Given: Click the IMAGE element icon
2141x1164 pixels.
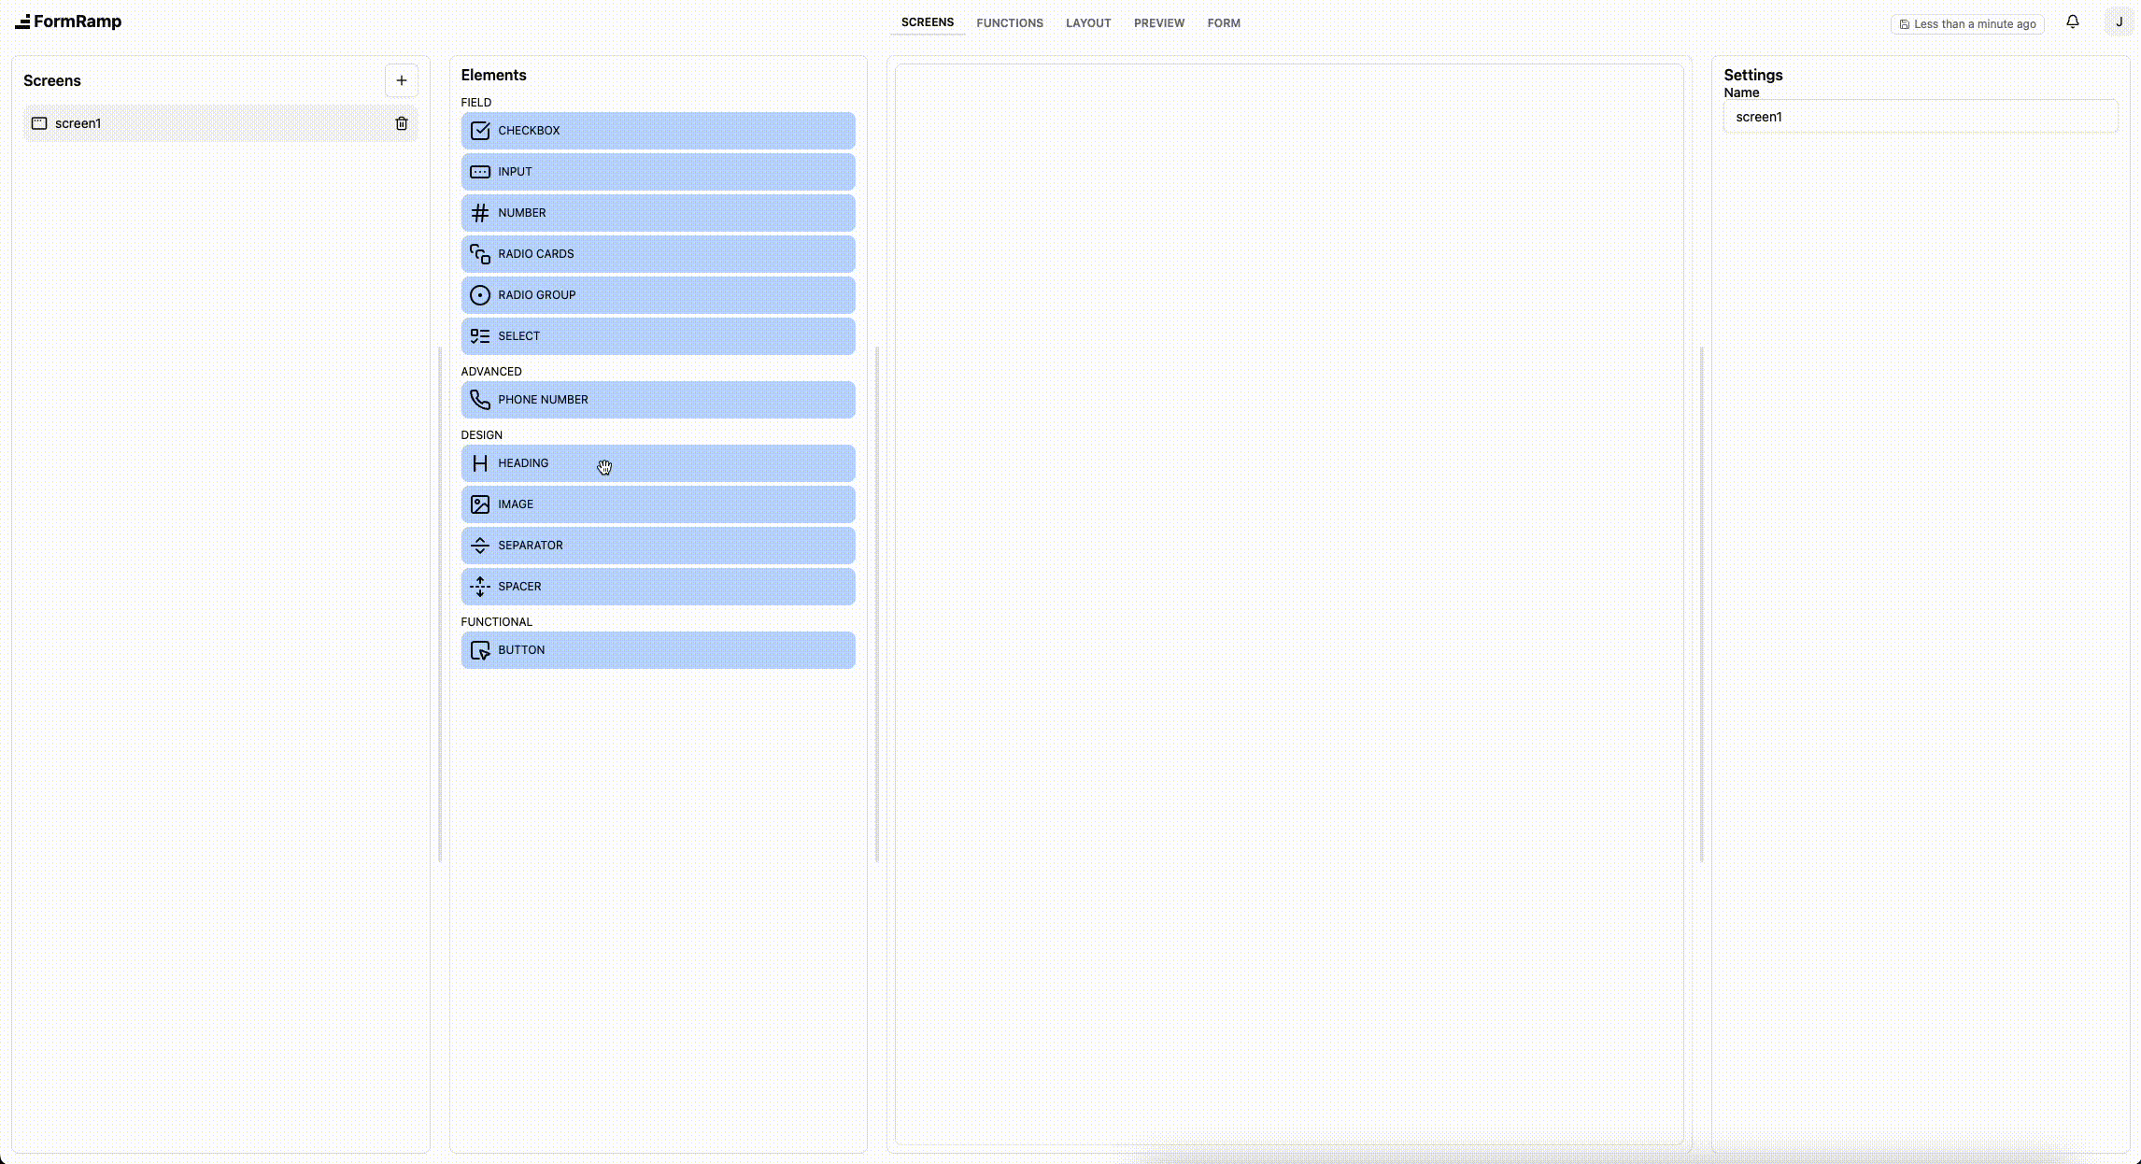Looking at the screenshot, I should [x=480, y=504].
